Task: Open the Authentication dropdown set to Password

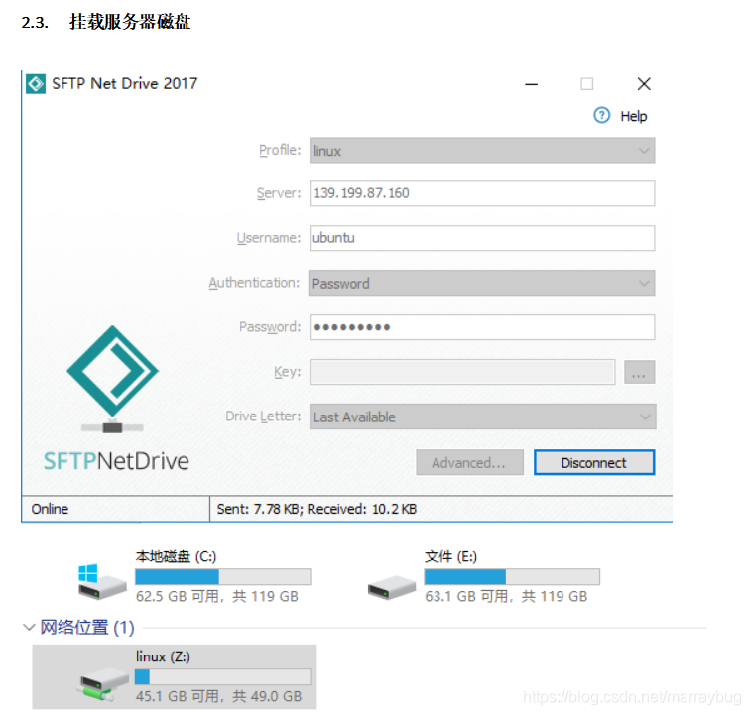Action: click(x=482, y=283)
